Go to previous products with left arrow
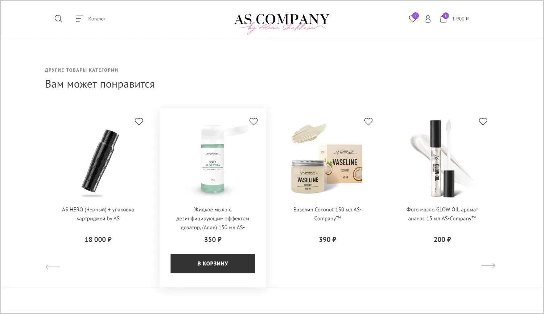The image size is (544, 314). pos(53,267)
